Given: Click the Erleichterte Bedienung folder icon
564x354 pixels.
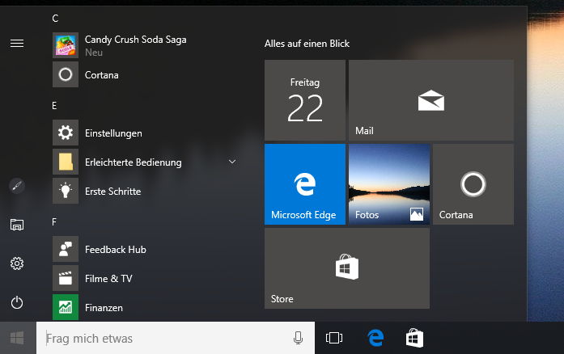Looking at the screenshot, I should 66,162.
